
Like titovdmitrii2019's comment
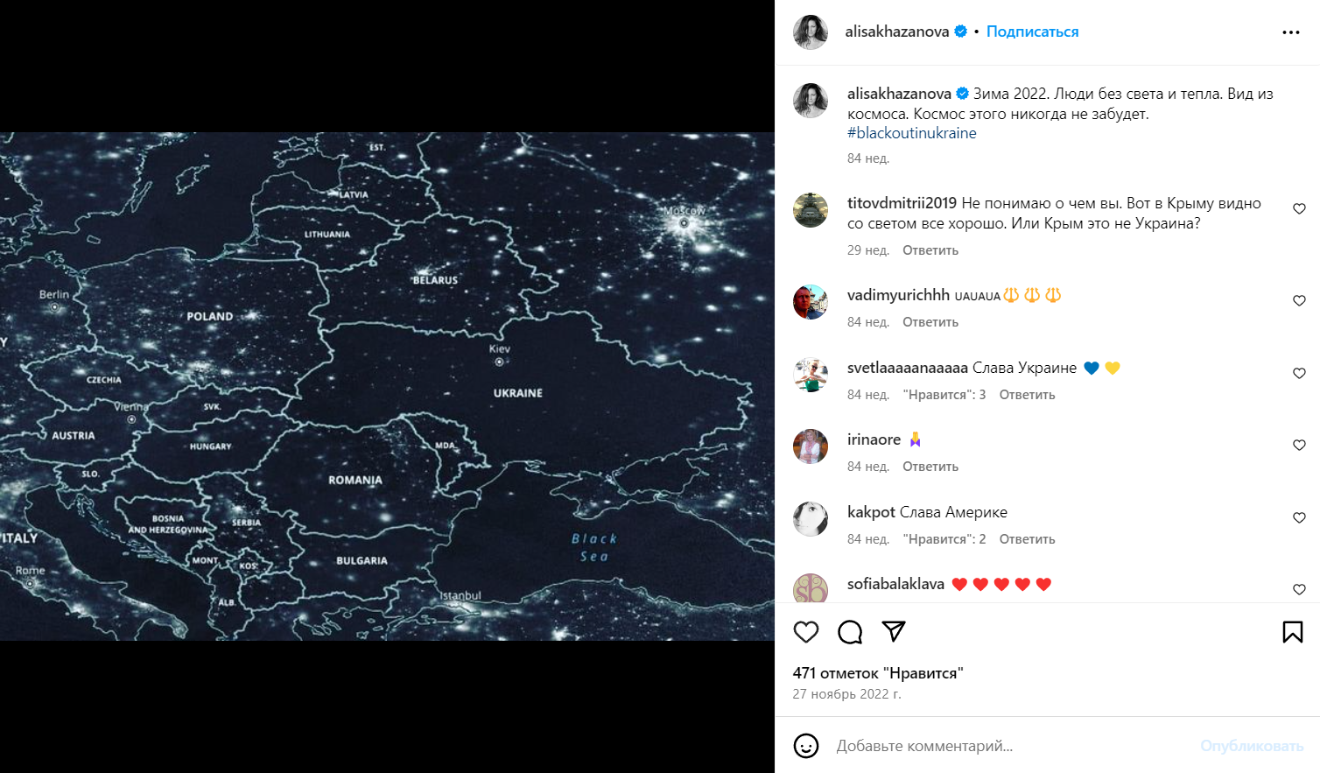tap(1299, 209)
